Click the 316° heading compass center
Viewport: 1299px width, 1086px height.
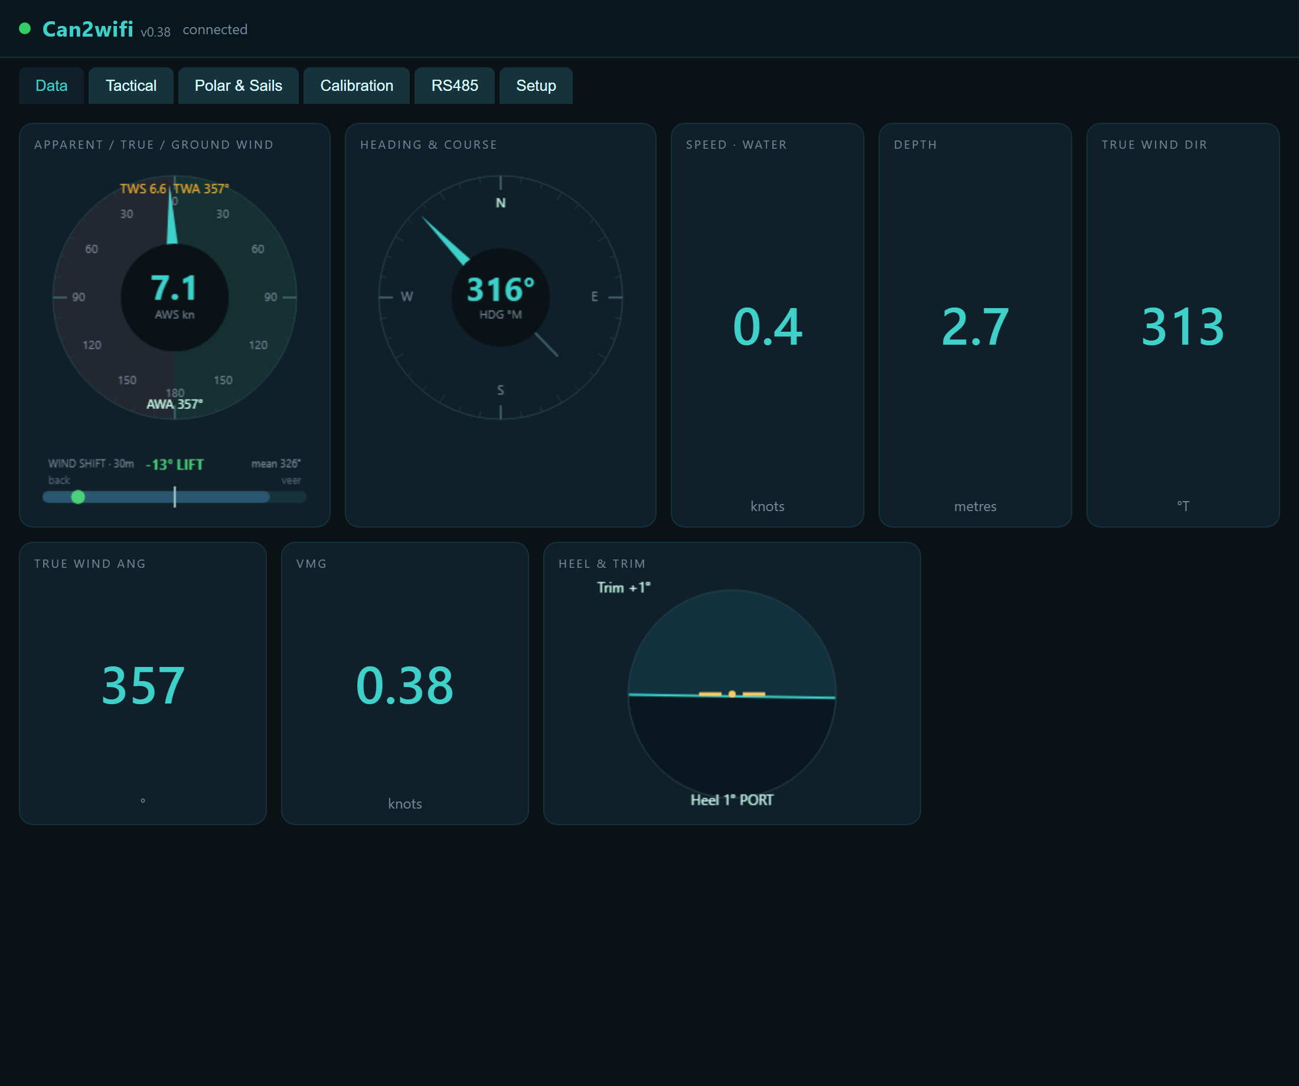pyautogui.click(x=501, y=297)
